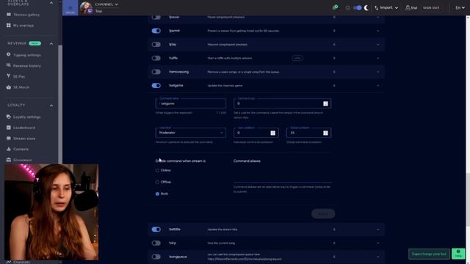Expand the !play command row chevron
Viewport: 470px width, 264px height.
[377, 45]
